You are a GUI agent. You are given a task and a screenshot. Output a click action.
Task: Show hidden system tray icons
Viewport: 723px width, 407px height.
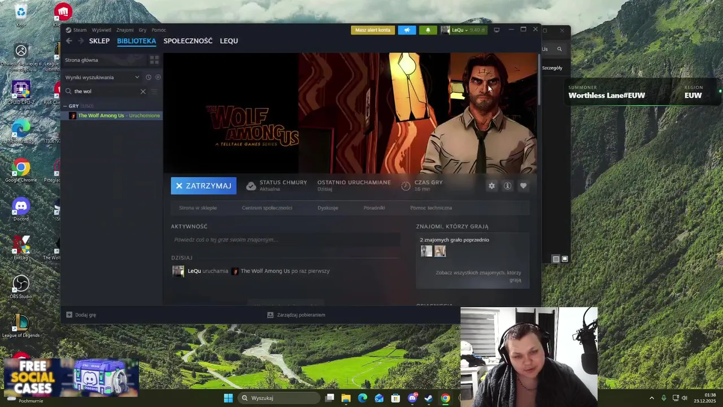pos(651,398)
